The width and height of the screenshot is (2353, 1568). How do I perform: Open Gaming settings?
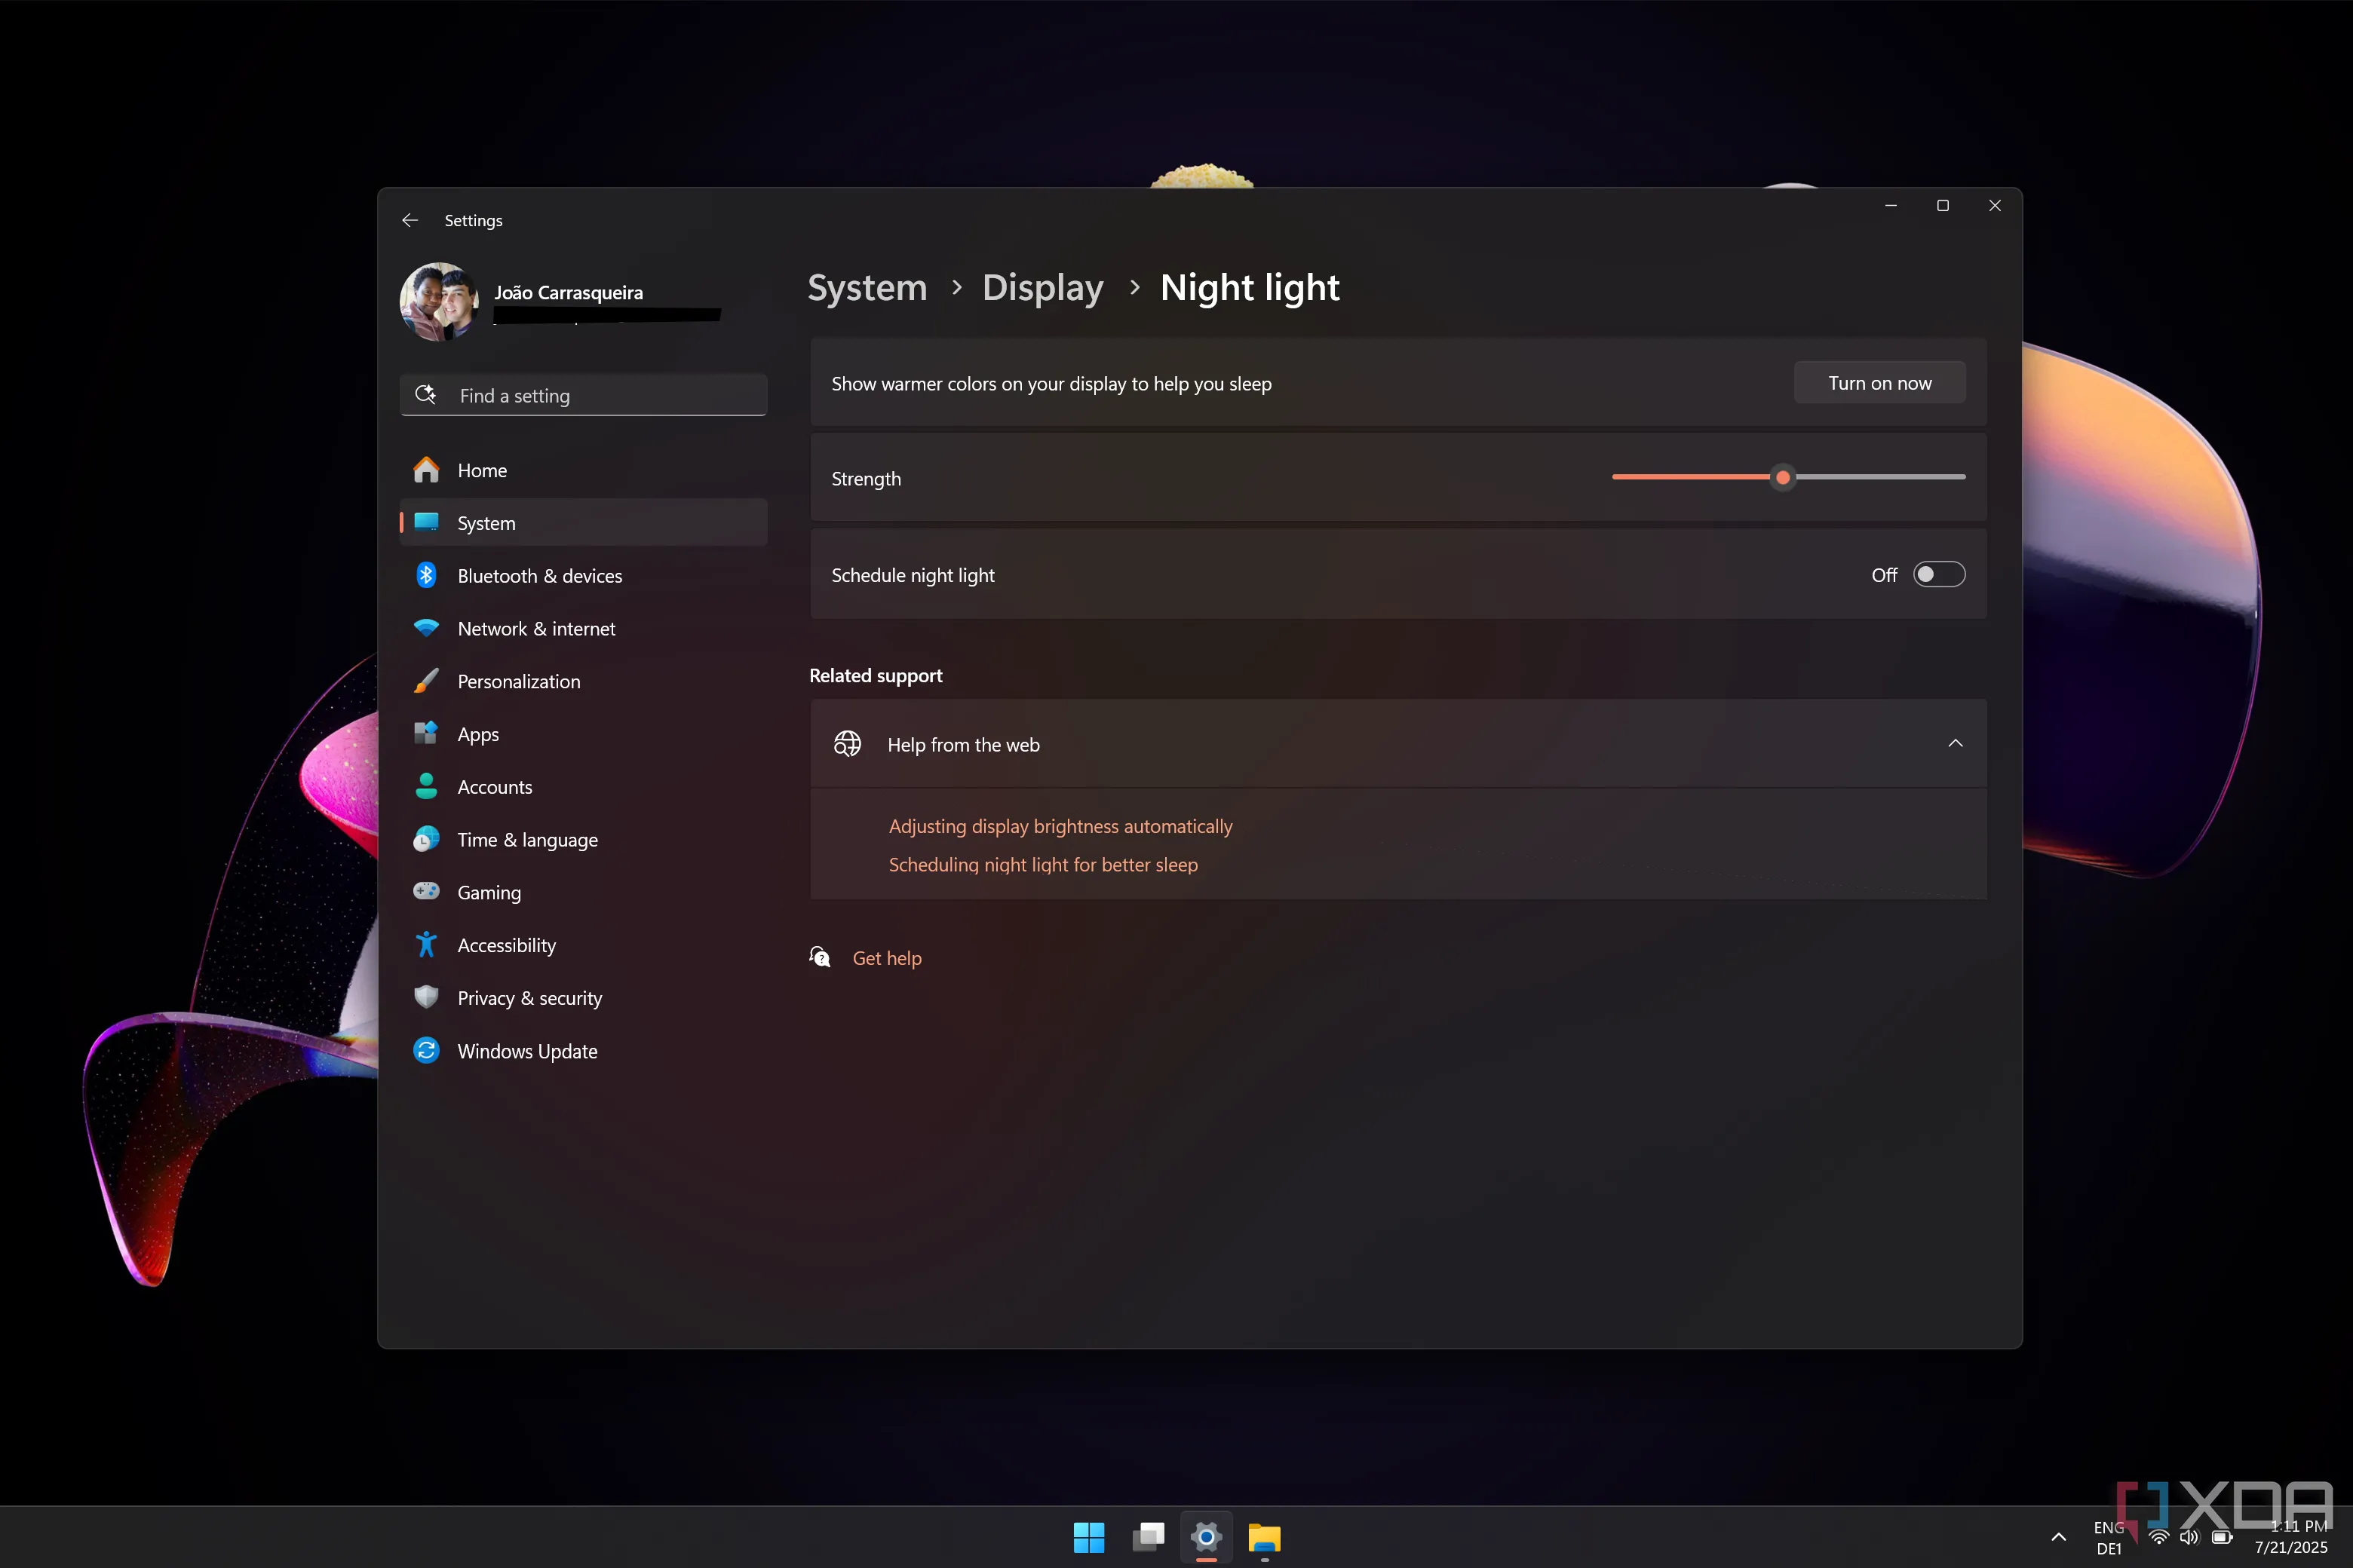pyautogui.click(x=488, y=892)
